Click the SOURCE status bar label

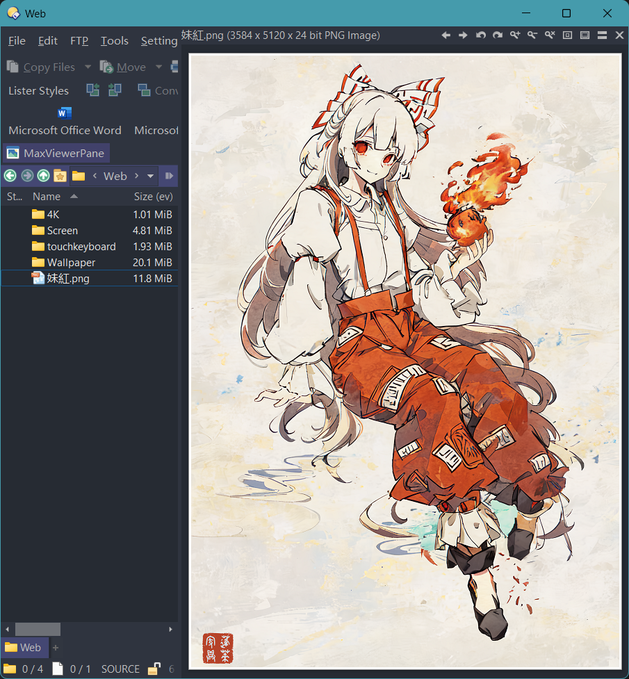[120, 669]
